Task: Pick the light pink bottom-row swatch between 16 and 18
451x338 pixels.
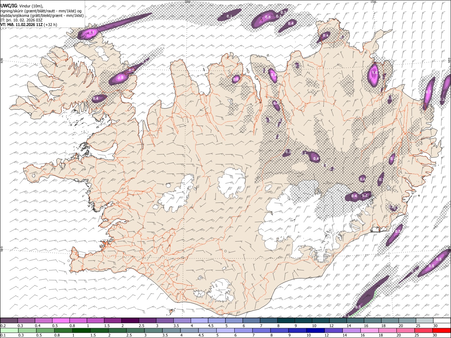Action: 369,330
